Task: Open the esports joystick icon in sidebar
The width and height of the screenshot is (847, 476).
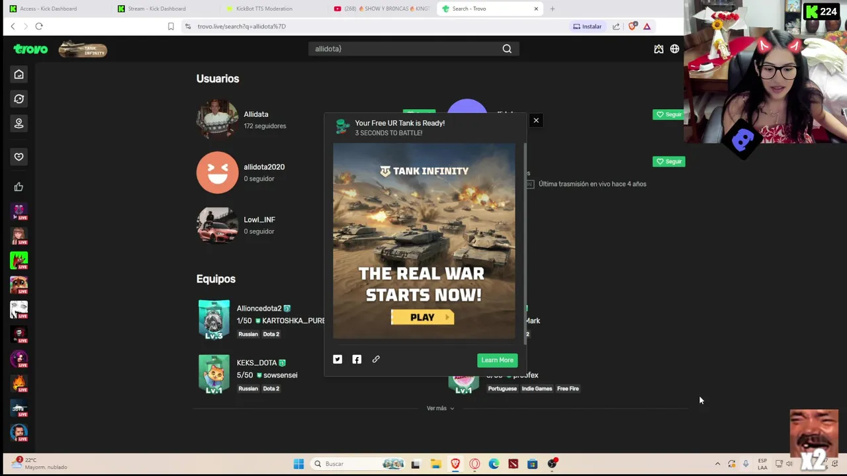Action: [x=19, y=123]
